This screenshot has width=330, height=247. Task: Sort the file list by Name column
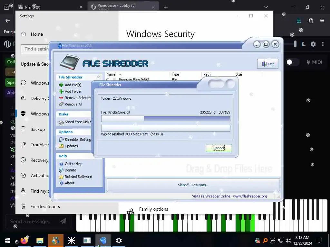(111, 74)
